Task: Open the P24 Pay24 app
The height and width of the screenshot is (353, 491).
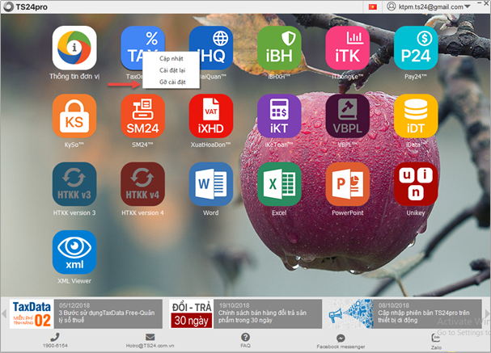Action: point(416,48)
